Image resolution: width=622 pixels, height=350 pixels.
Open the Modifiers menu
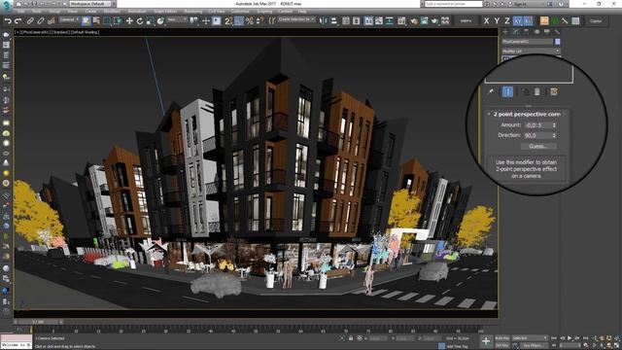[x=113, y=12]
